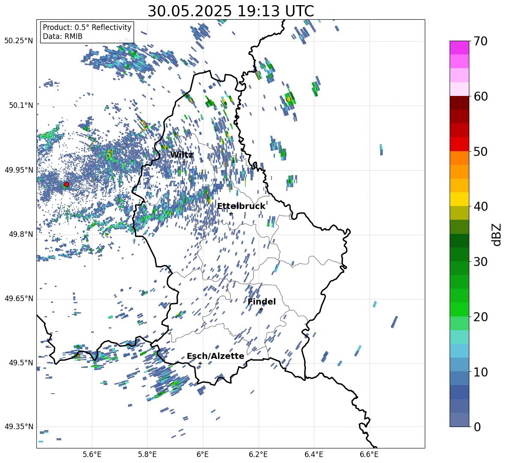Select the 'Ettelbruck' city label
This screenshot has height=463, width=507.
pyautogui.click(x=241, y=206)
